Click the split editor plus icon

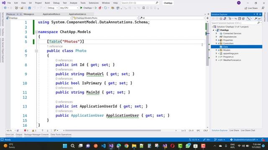tap(208, 18)
